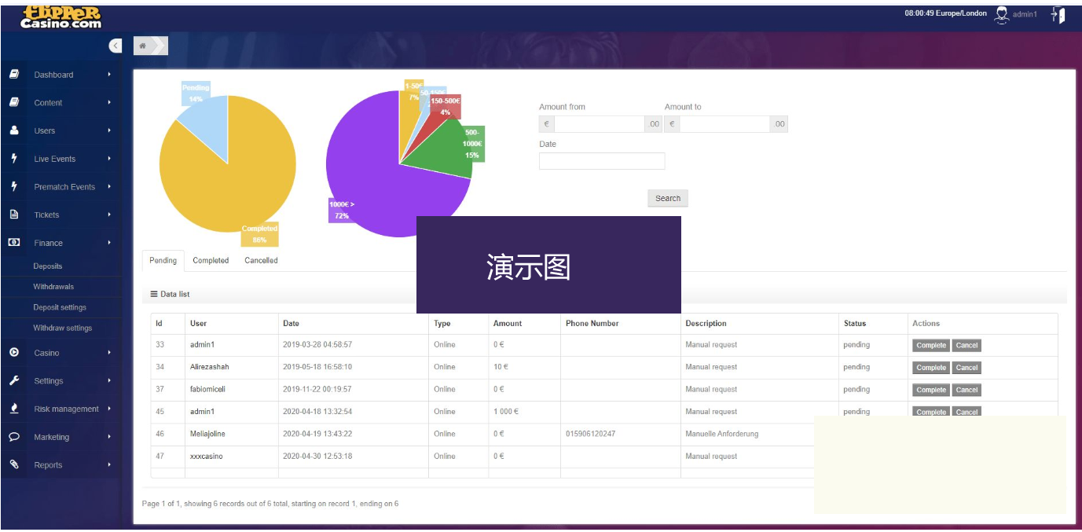Screen dimensions: 1082x532
Task: Click the Casino sidebar icon
Action: click(14, 353)
